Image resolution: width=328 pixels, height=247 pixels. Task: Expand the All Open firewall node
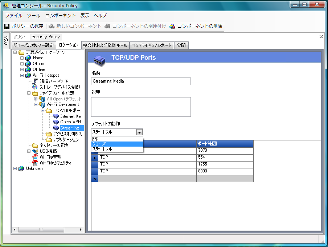(x=36, y=99)
